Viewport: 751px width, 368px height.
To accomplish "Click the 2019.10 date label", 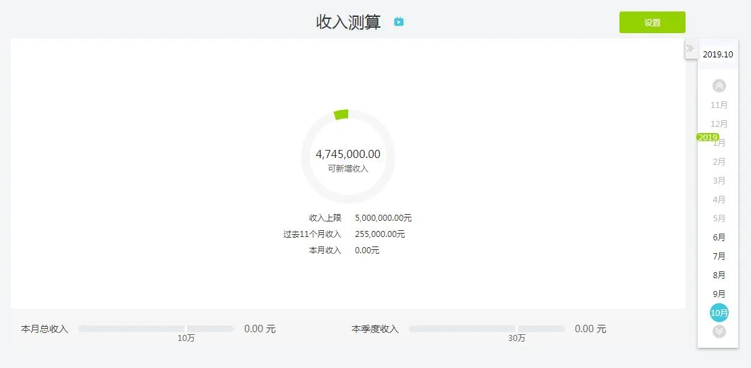I will pos(717,54).
